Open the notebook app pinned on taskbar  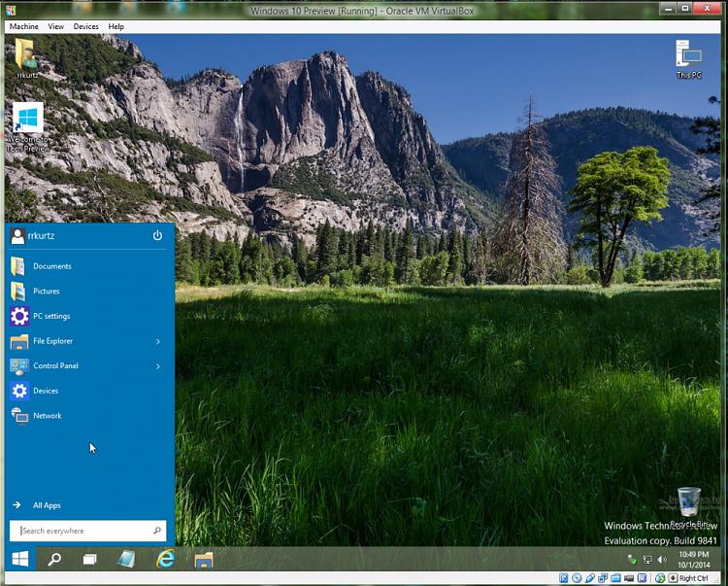tap(126, 559)
